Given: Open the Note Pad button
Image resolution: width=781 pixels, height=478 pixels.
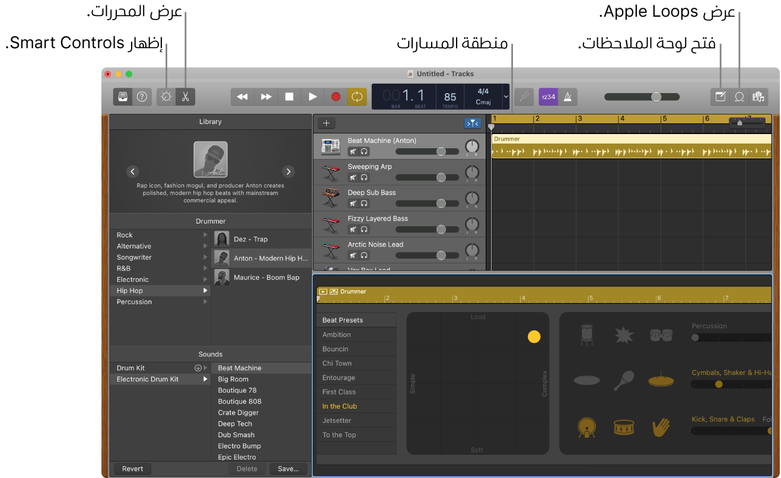Looking at the screenshot, I should point(721,97).
